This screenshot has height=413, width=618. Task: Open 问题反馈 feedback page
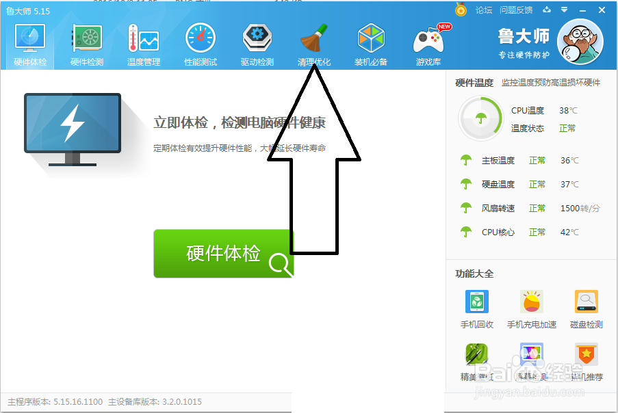516,10
